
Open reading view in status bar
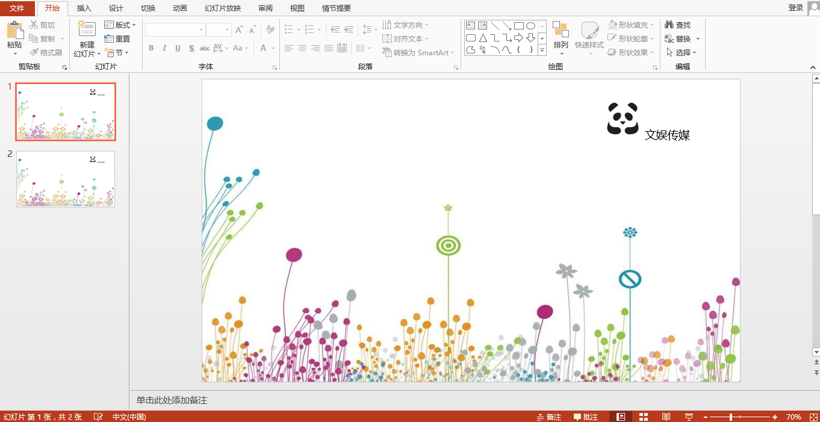[666, 417]
